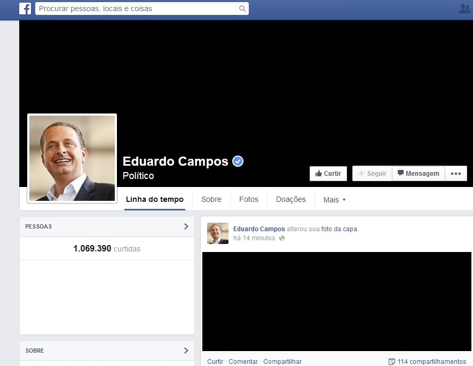Open the Mais tab dropdown

point(334,199)
